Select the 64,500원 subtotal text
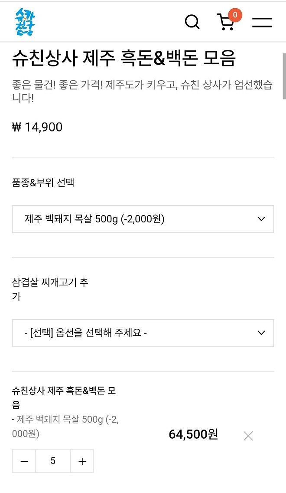 tap(193, 434)
